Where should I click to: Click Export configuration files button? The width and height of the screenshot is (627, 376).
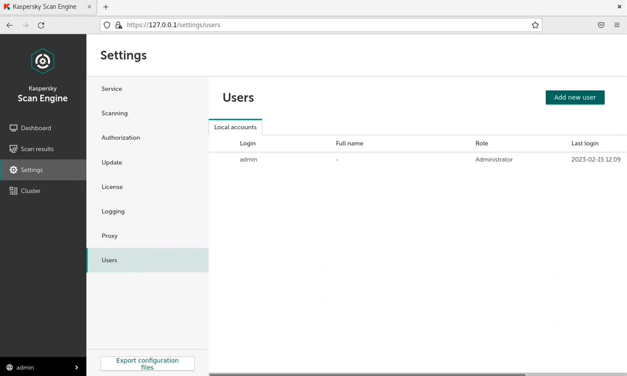(147, 363)
